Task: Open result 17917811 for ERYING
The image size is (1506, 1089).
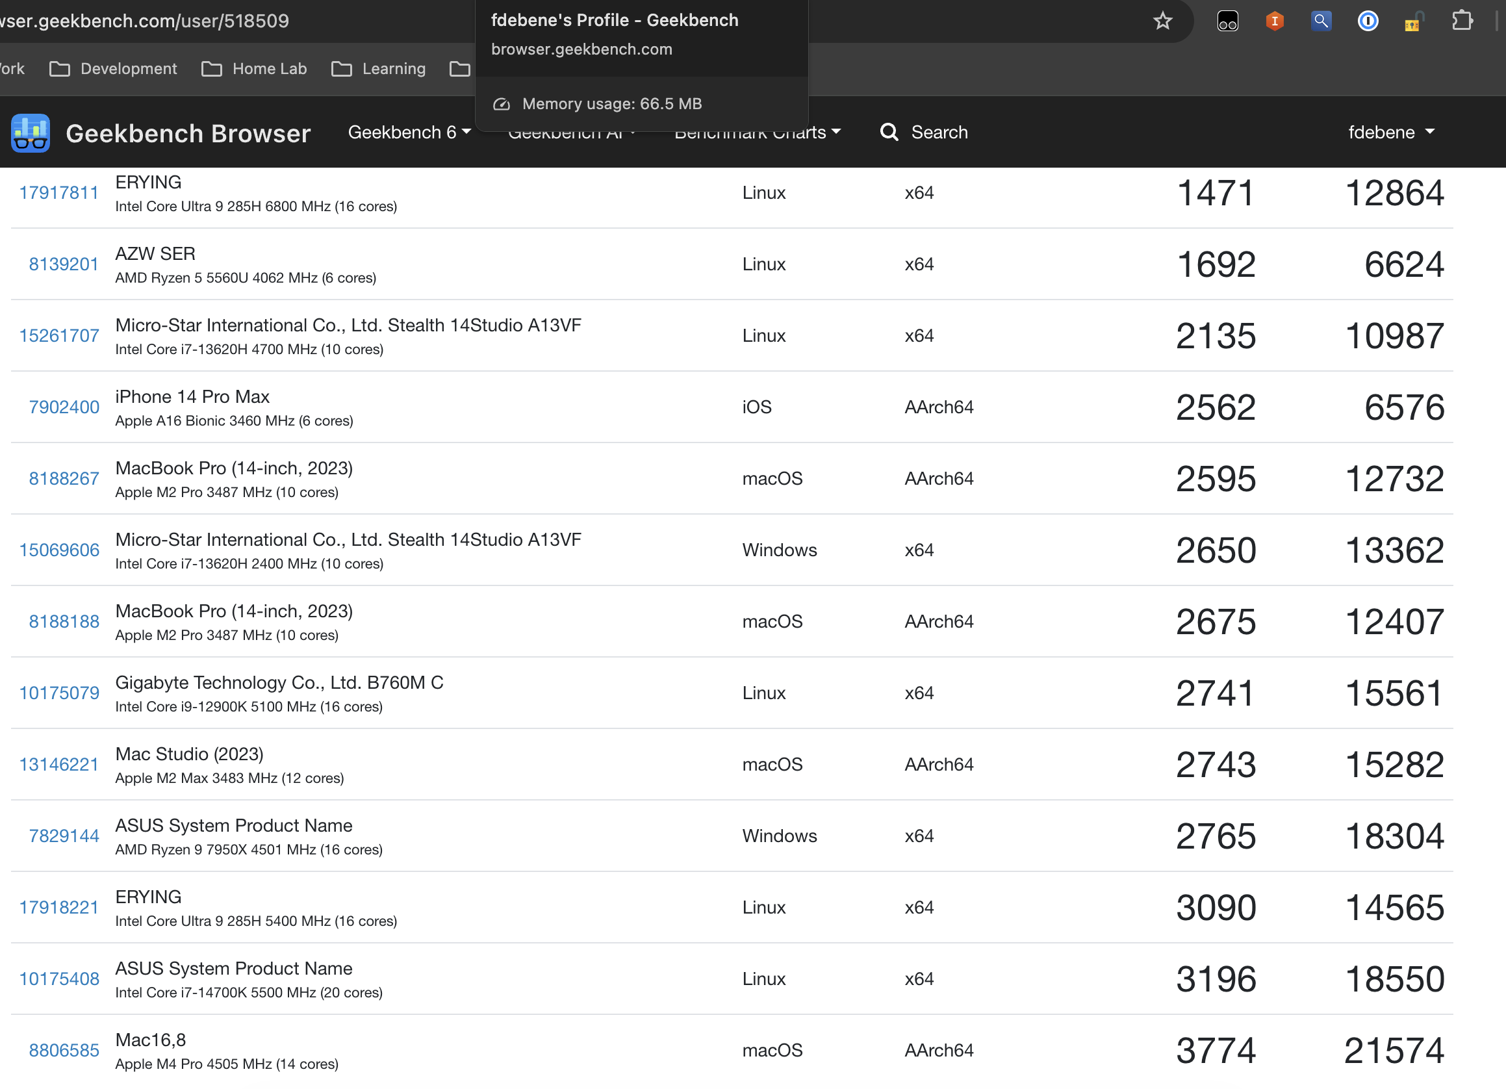Action: (58, 192)
